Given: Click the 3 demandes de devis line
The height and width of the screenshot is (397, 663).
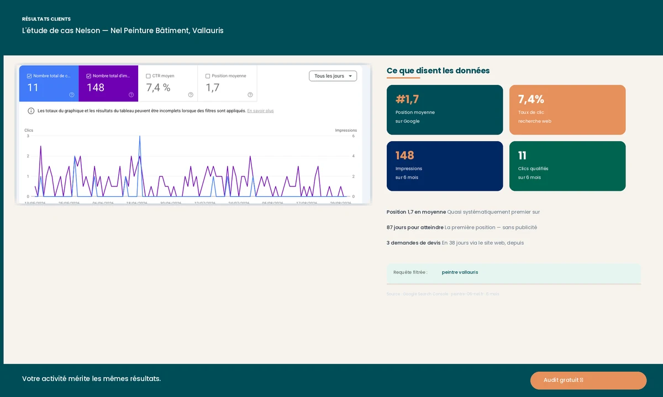Looking at the screenshot, I should [455, 243].
